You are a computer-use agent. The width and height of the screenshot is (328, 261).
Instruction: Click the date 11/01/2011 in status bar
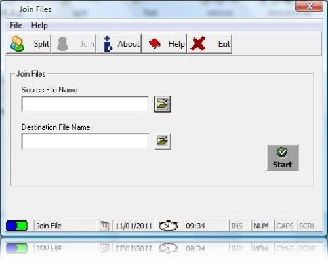tap(134, 226)
